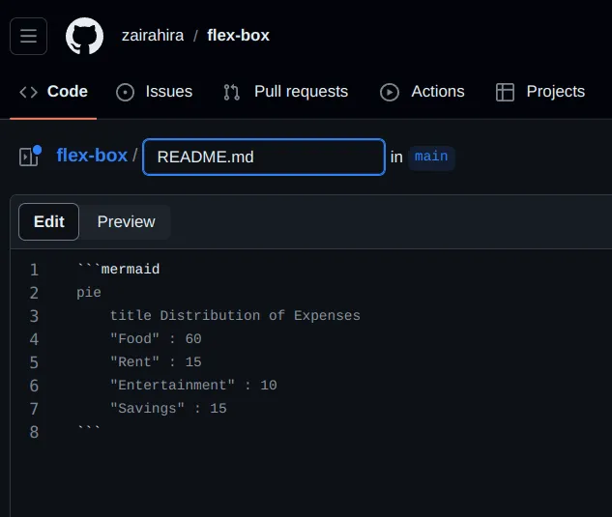Viewport: 612px width, 517px height.
Task: Open the hamburger navigation menu
Action: coord(28,36)
